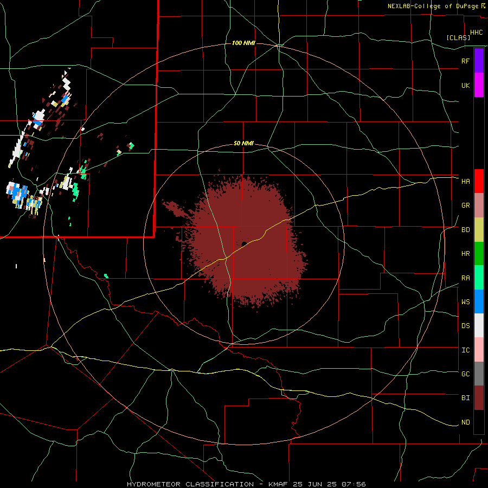Click the DS legend label
Screen dimensions: 488x488
point(465,325)
